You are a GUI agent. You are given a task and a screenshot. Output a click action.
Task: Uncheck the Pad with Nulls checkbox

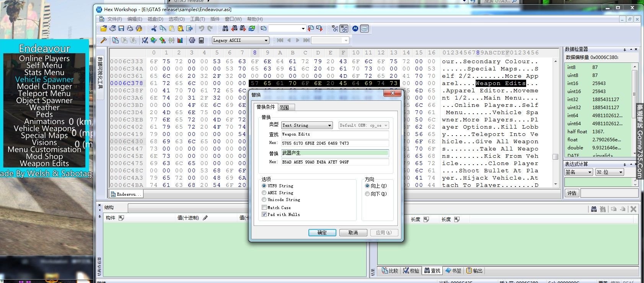tap(264, 214)
